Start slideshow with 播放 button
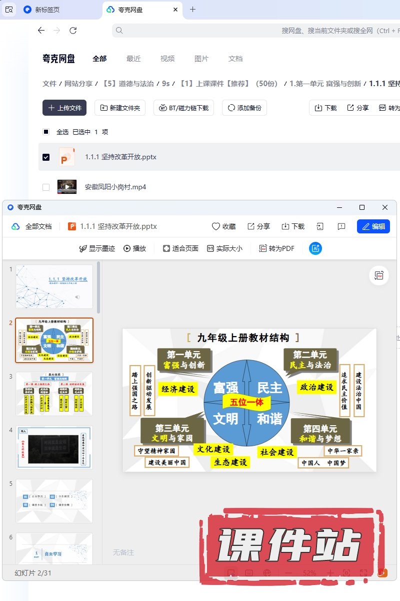This screenshot has height=601, width=400. click(135, 248)
